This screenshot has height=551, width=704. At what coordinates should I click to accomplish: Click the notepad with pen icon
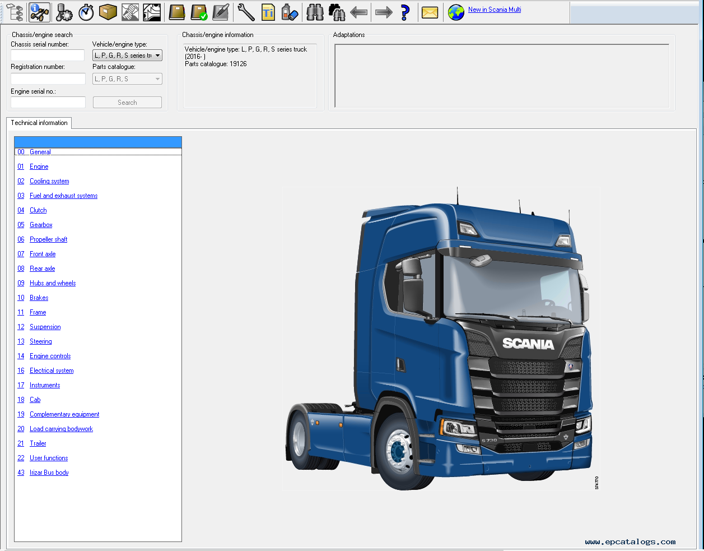221,12
